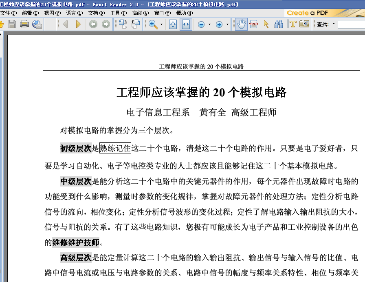Rotate page counterclockwise icon
The image size is (365, 282).
pyautogui.click(x=136, y=24)
